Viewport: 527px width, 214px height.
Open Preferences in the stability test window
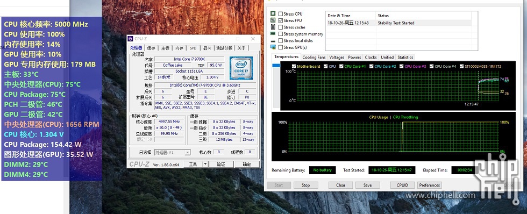click(x=430, y=185)
